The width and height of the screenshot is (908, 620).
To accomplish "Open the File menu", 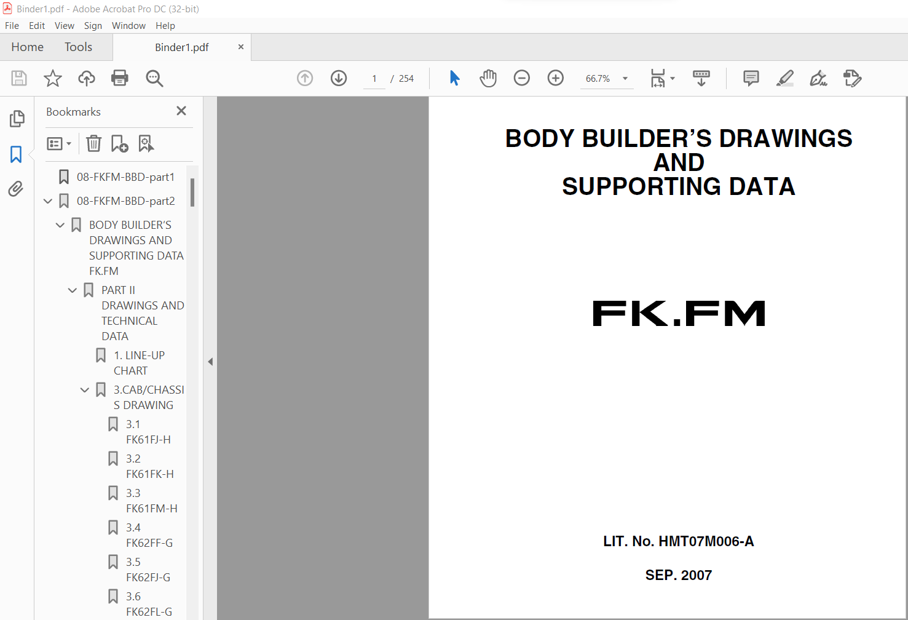I will 12,26.
